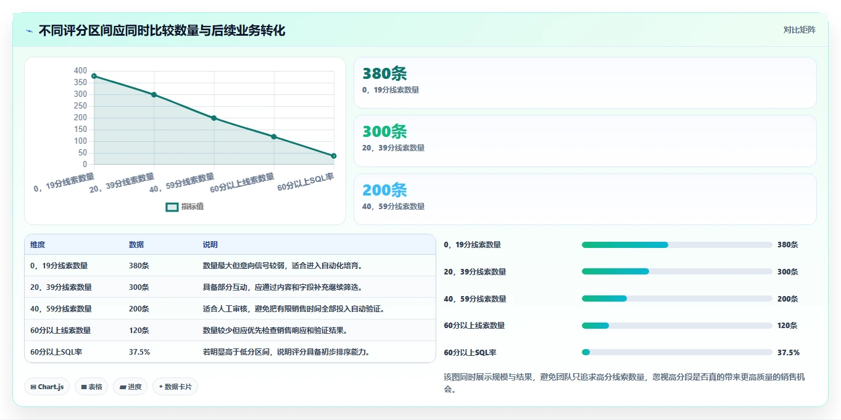
Task: Click the 数据 column header
Action: pyautogui.click(x=136, y=245)
